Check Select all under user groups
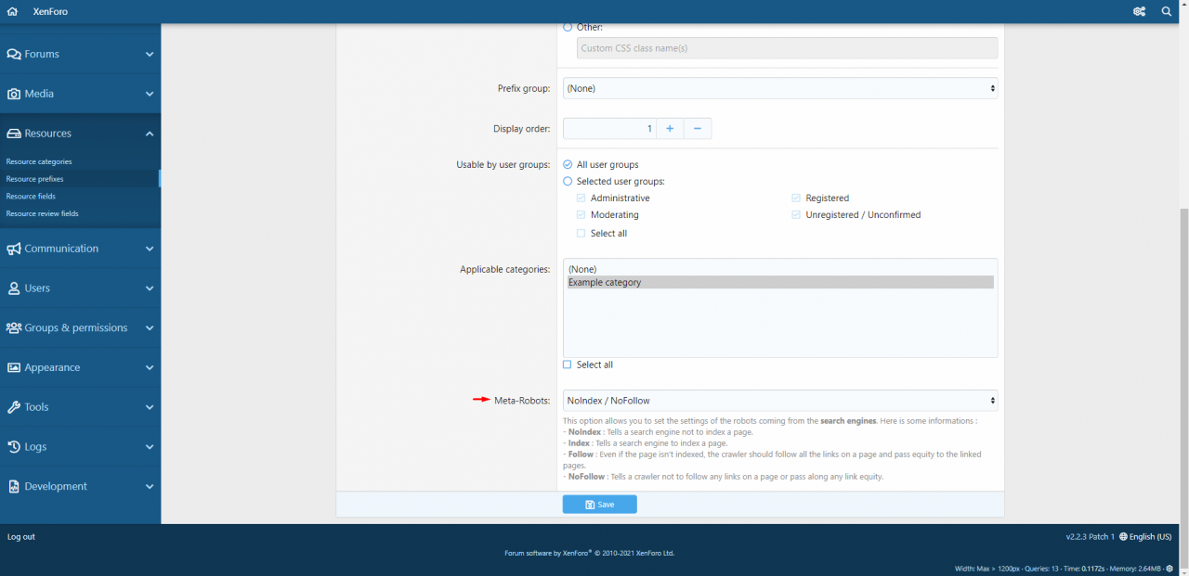 [581, 233]
